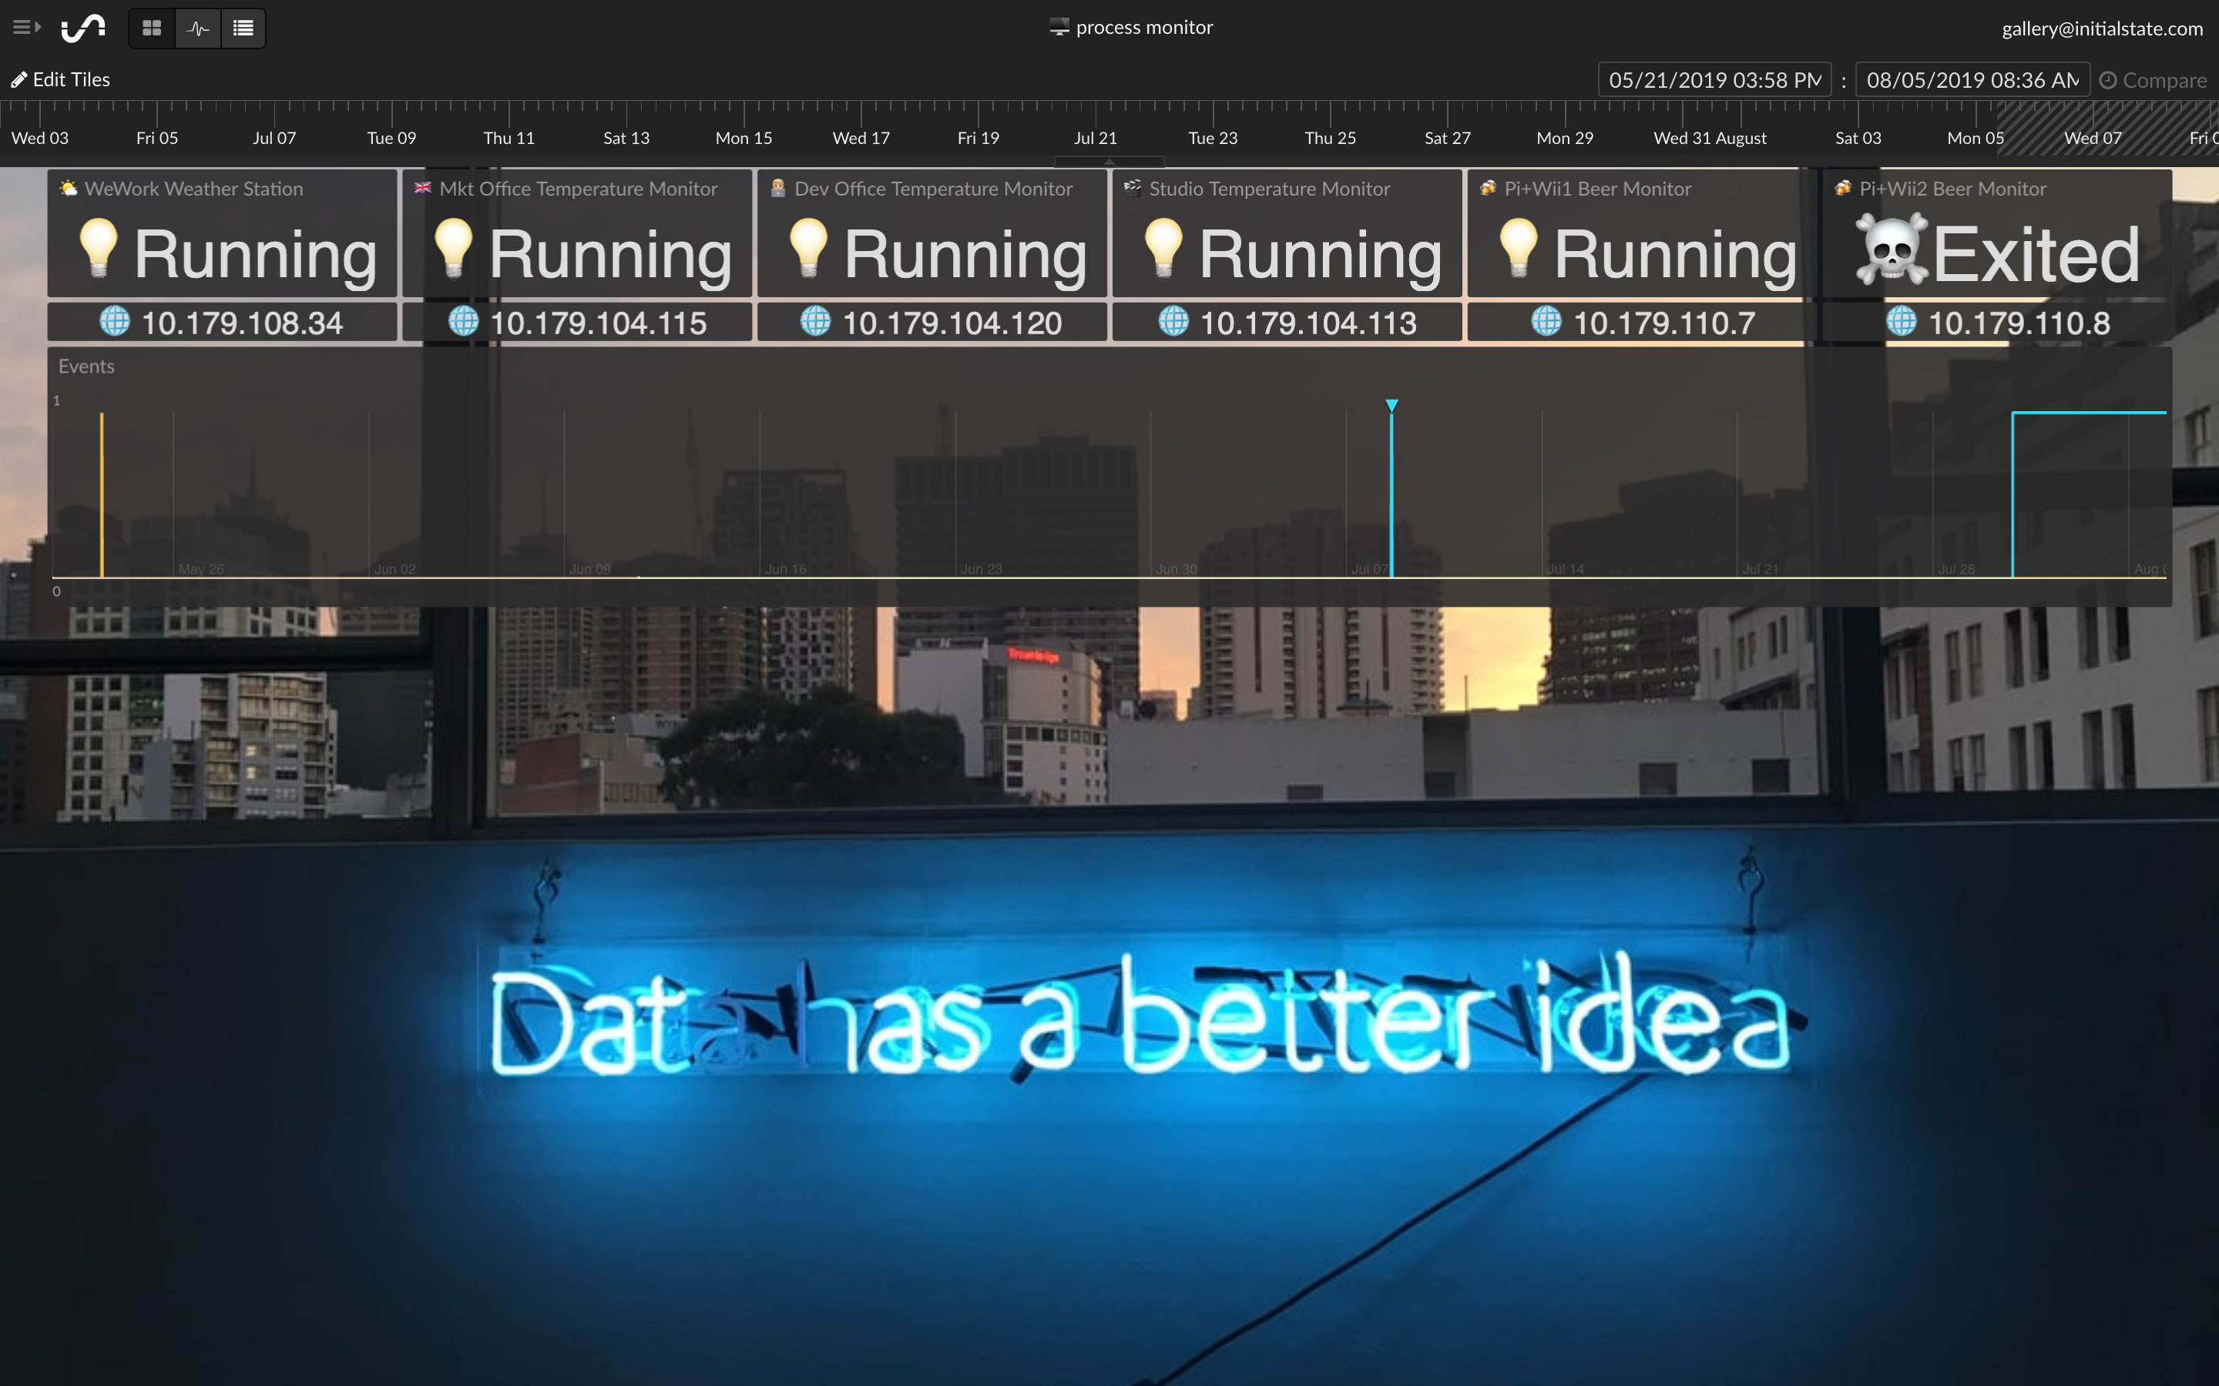Toggle to Waves view in the view switcher
The height and width of the screenshot is (1386, 2219).
[x=197, y=28]
